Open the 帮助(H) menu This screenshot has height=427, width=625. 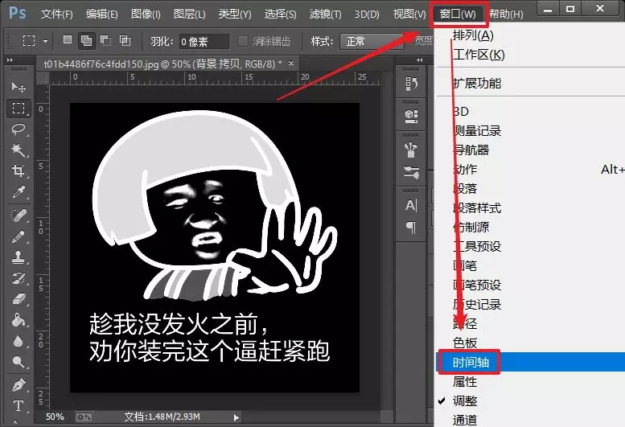click(x=506, y=14)
